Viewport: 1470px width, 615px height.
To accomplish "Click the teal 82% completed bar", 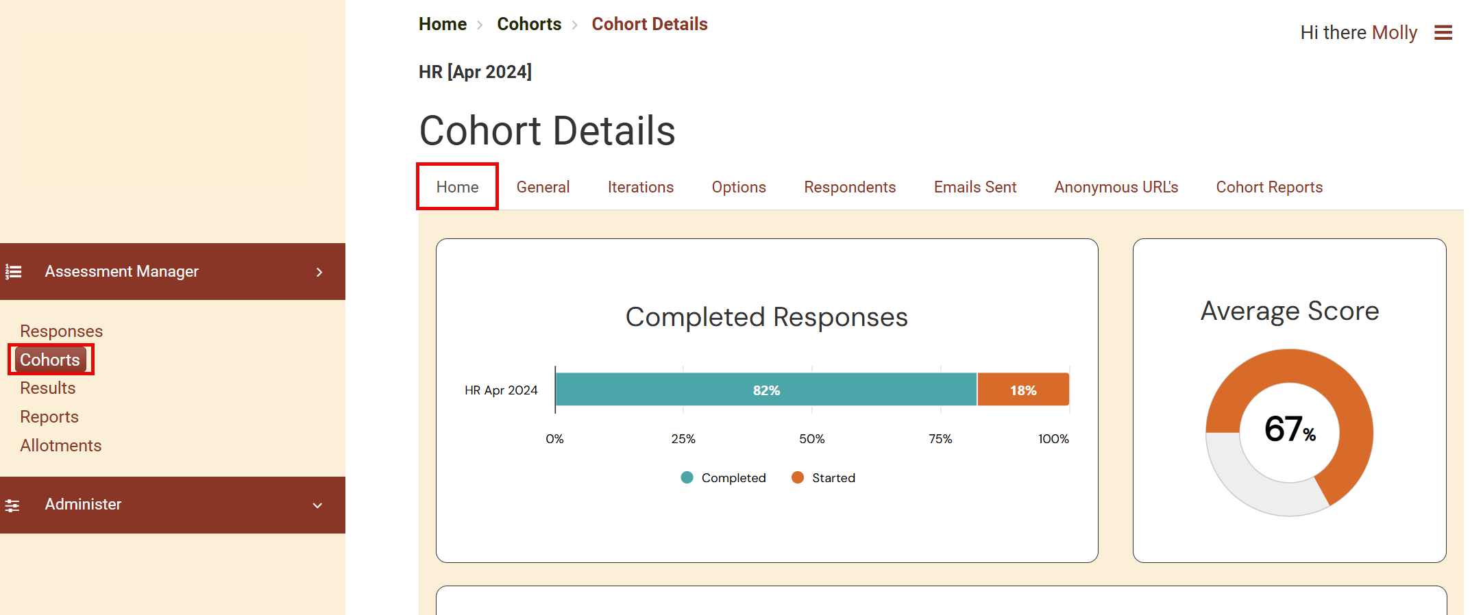I will (x=765, y=390).
